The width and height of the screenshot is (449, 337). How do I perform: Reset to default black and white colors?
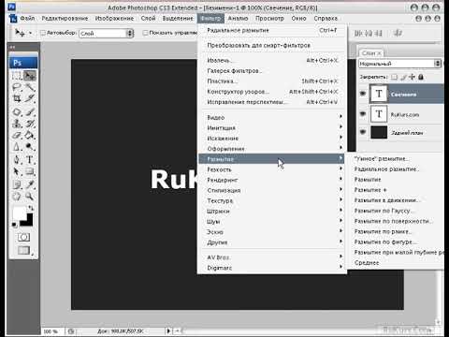click(x=14, y=225)
